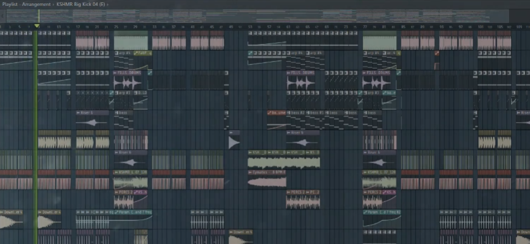Select the KSHMR_L..07_128 audio clip starting at bar 25
The width and height of the screenshot is (530, 244).
(131, 179)
